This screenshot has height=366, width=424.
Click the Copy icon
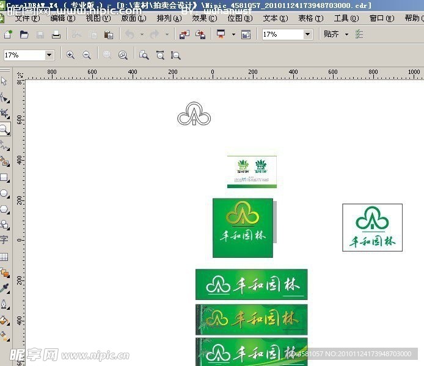(x=93, y=35)
